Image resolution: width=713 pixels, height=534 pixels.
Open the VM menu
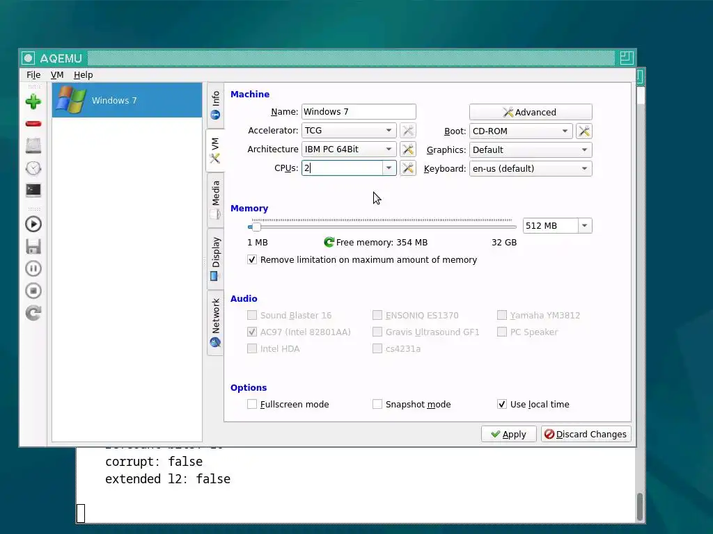57,75
